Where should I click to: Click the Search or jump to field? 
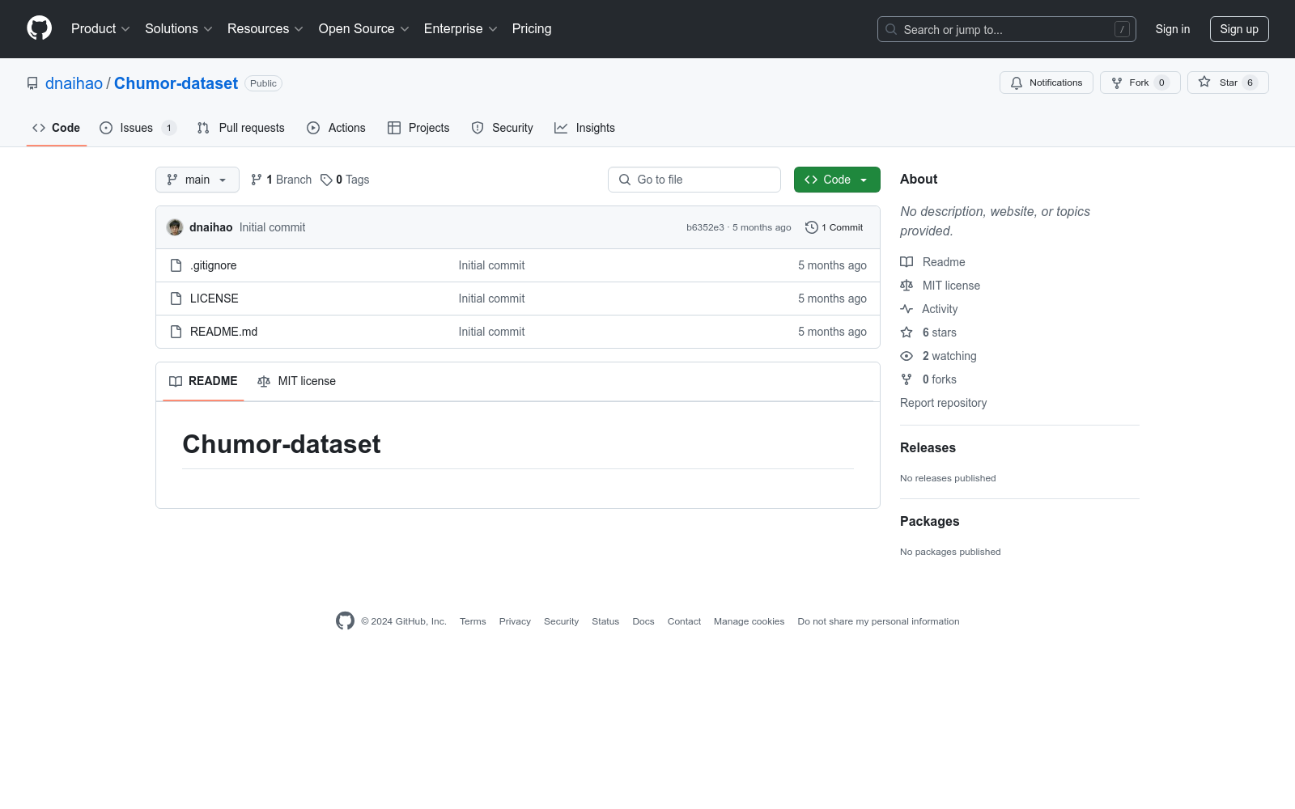tap(1007, 29)
